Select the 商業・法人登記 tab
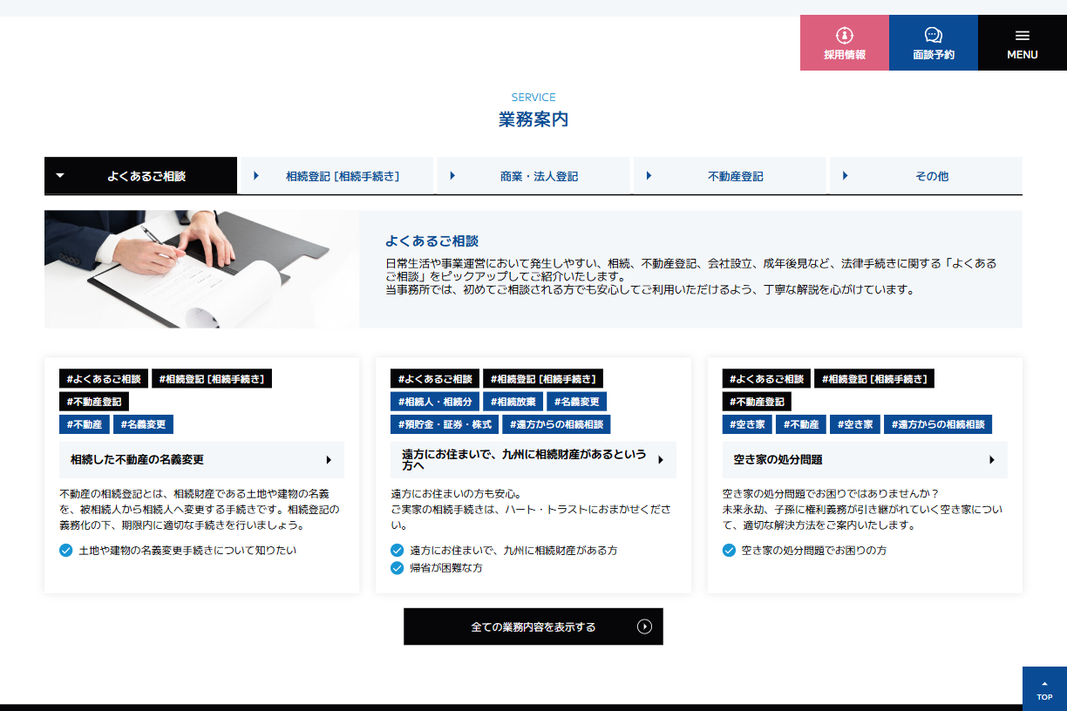The height and width of the screenshot is (711, 1067). (x=533, y=176)
